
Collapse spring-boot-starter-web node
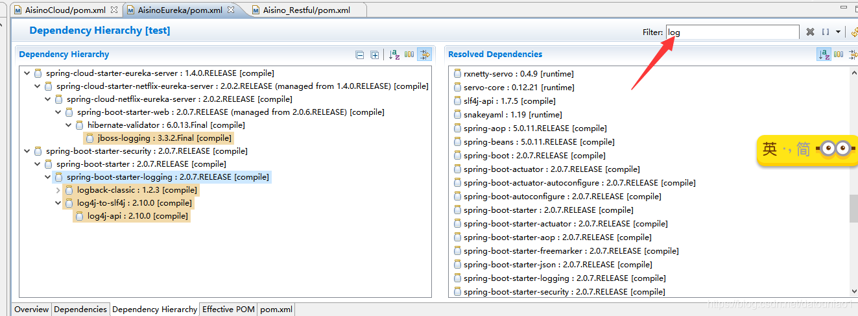click(58, 112)
